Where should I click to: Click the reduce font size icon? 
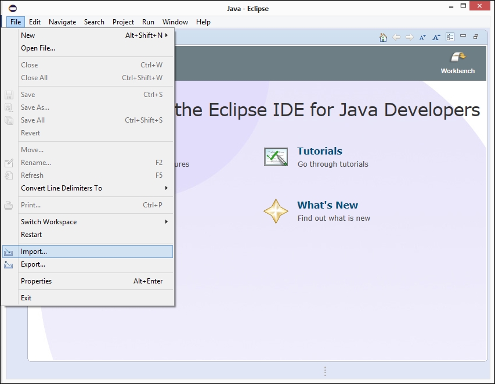(x=422, y=37)
